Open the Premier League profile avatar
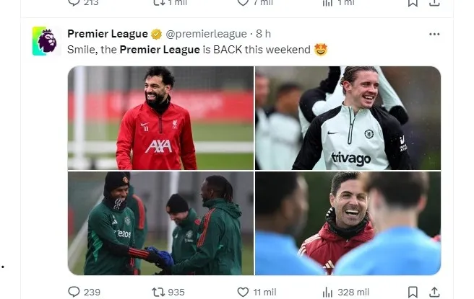Image resolution: width=474 pixels, height=299 pixels. click(x=45, y=41)
